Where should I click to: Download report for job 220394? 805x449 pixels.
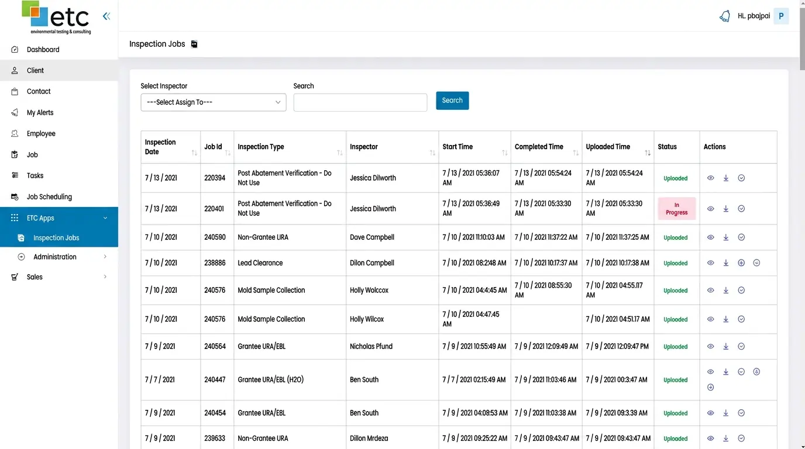(726, 178)
